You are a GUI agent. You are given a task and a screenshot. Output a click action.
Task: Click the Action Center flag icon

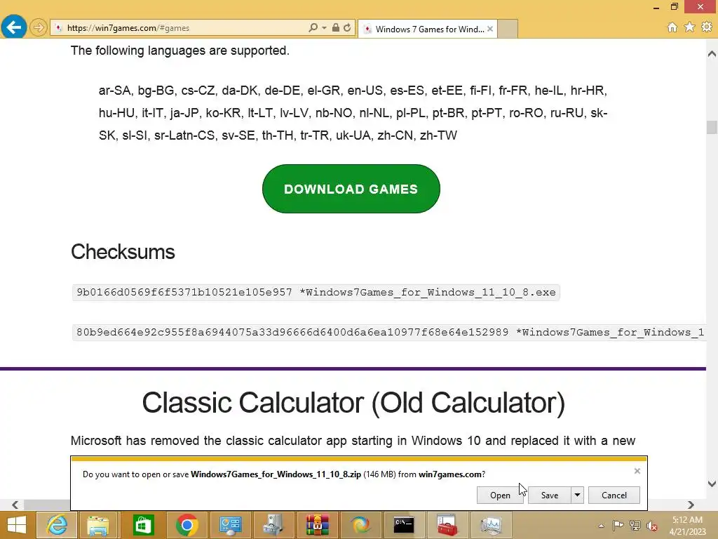(618, 526)
